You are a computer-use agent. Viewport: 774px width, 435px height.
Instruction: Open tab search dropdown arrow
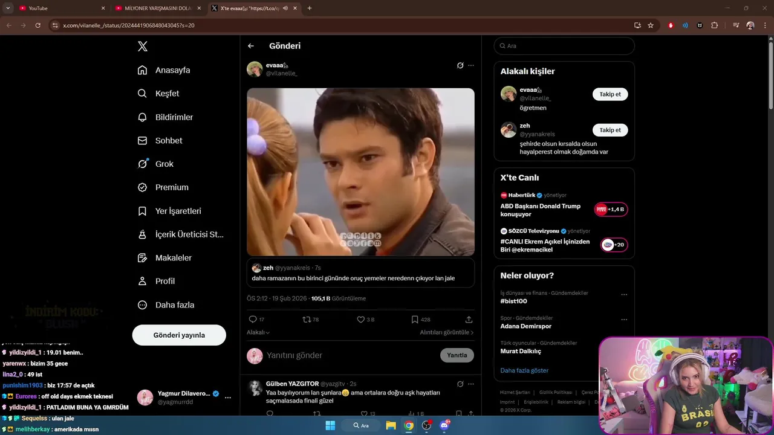click(8, 8)
